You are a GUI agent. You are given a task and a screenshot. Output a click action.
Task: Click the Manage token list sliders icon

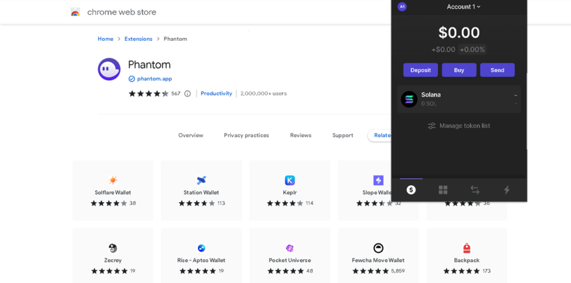pos(432,126)
